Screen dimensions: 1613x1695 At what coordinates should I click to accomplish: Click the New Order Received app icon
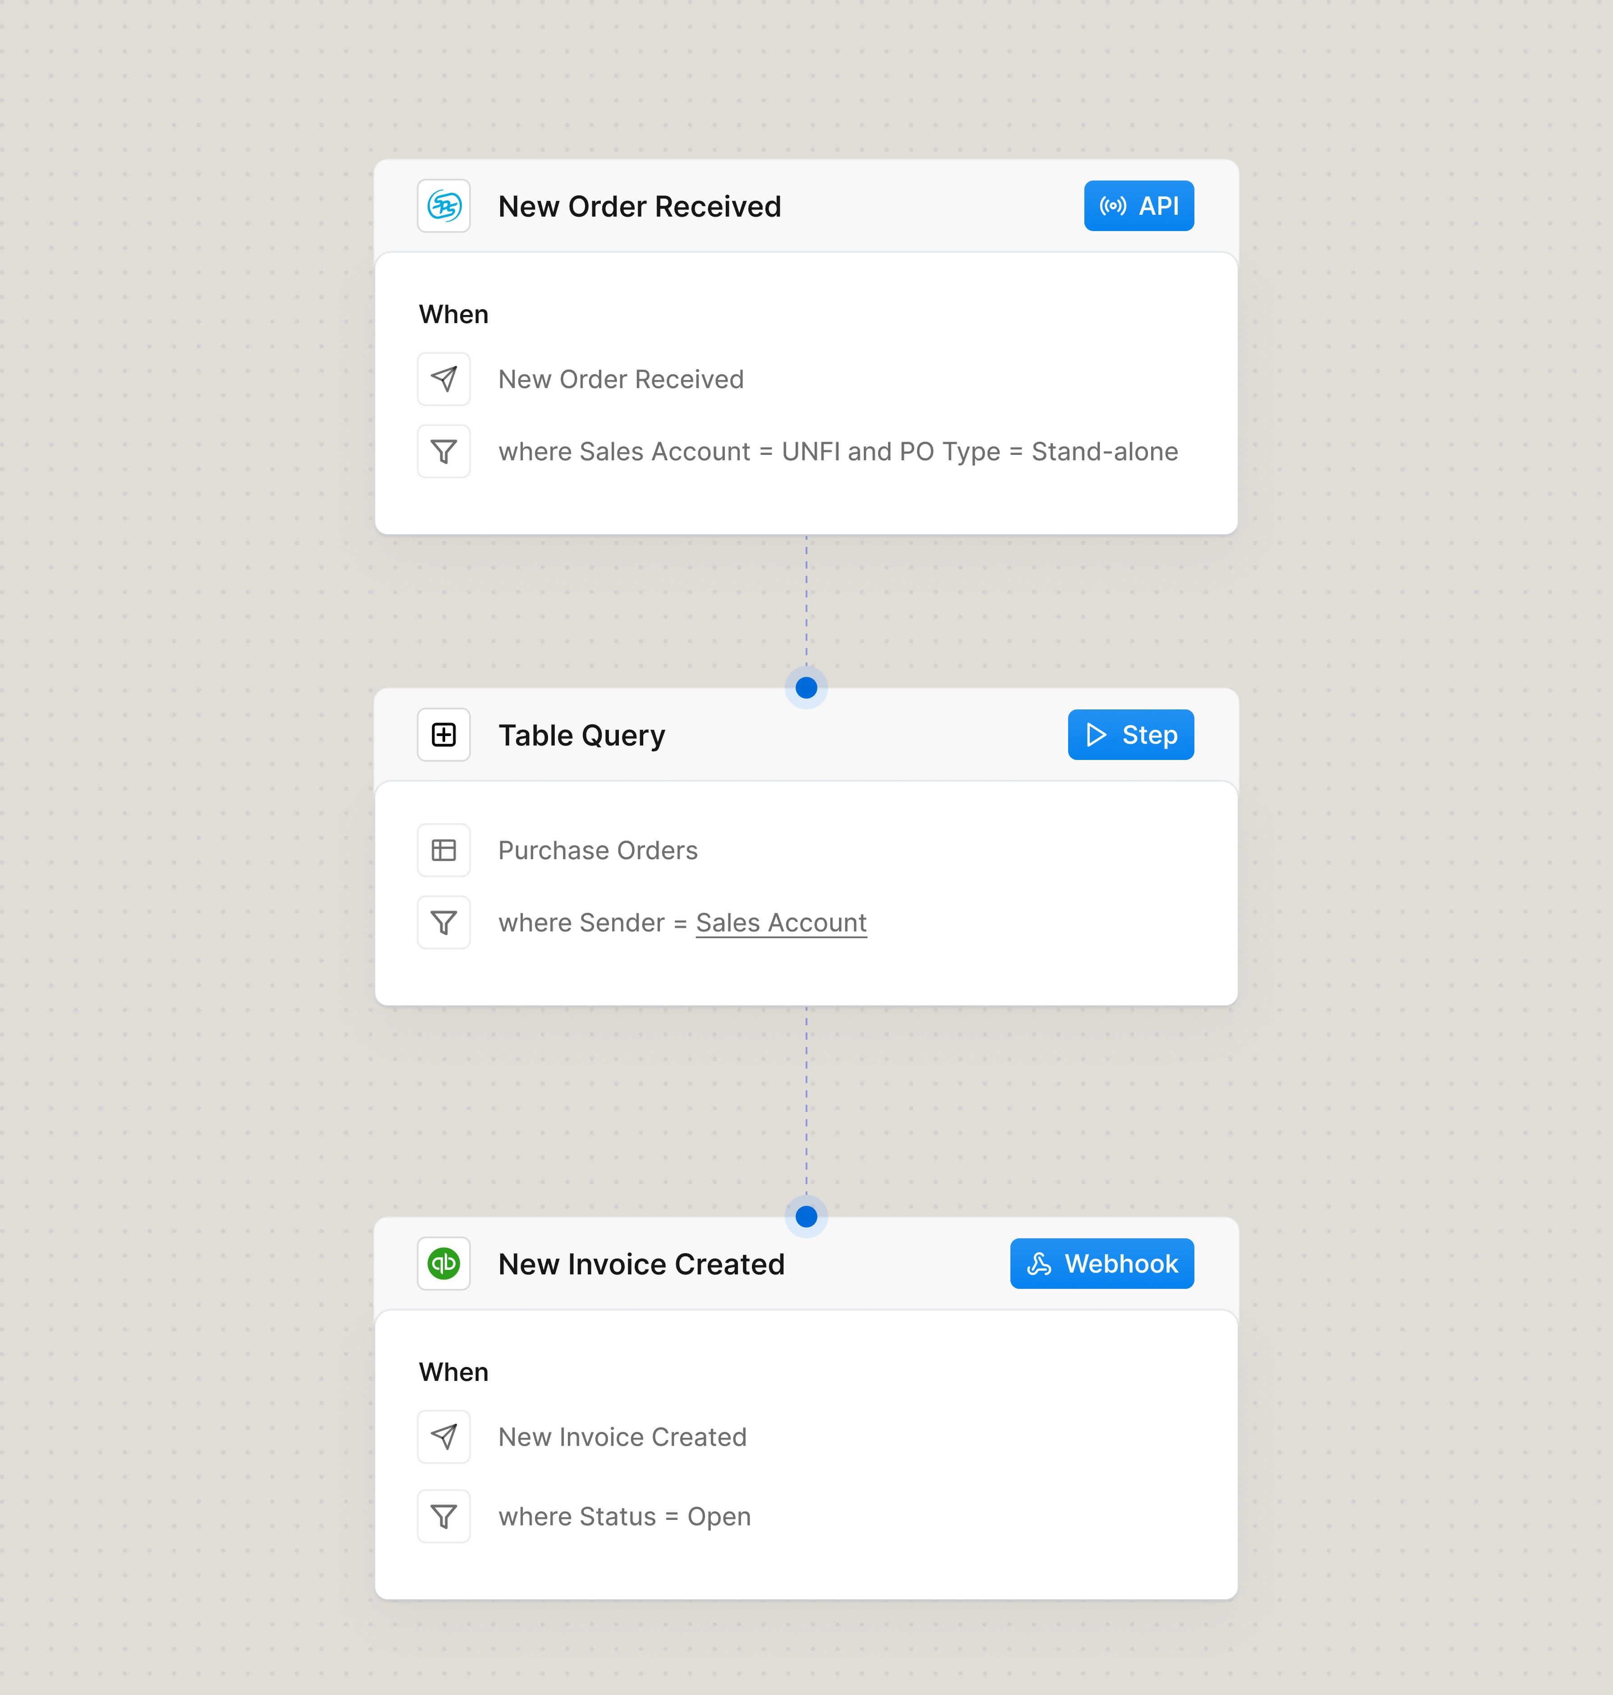click(444, 206)
